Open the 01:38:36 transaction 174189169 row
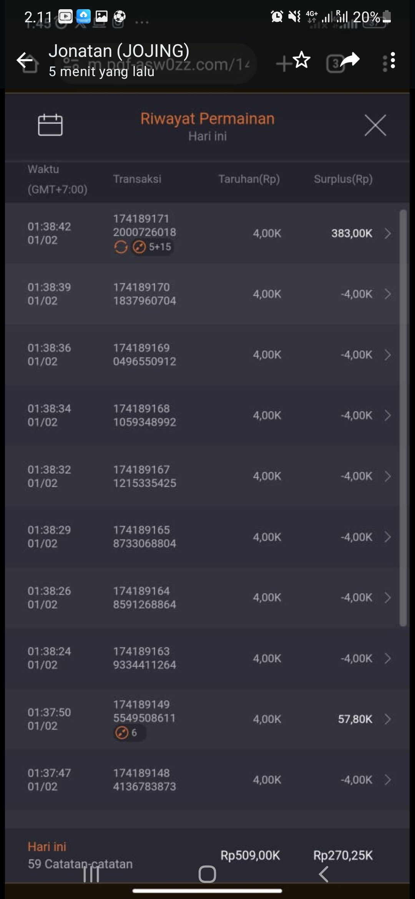Screen dimensions: 415x899 (x=144, y=355)
